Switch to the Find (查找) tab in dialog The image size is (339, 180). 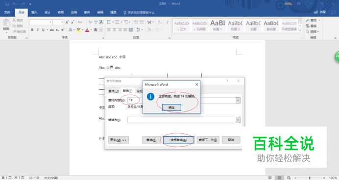(113, 91)
